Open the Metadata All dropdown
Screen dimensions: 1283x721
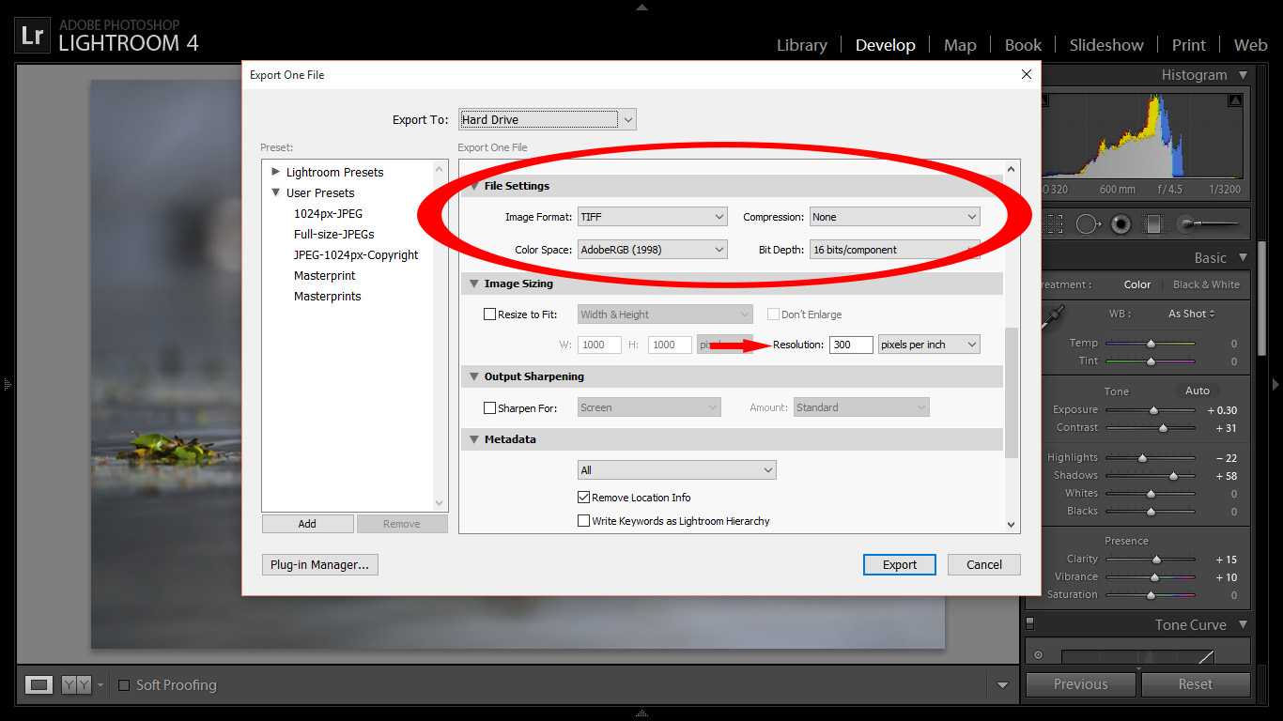click(x=677, y=470)
